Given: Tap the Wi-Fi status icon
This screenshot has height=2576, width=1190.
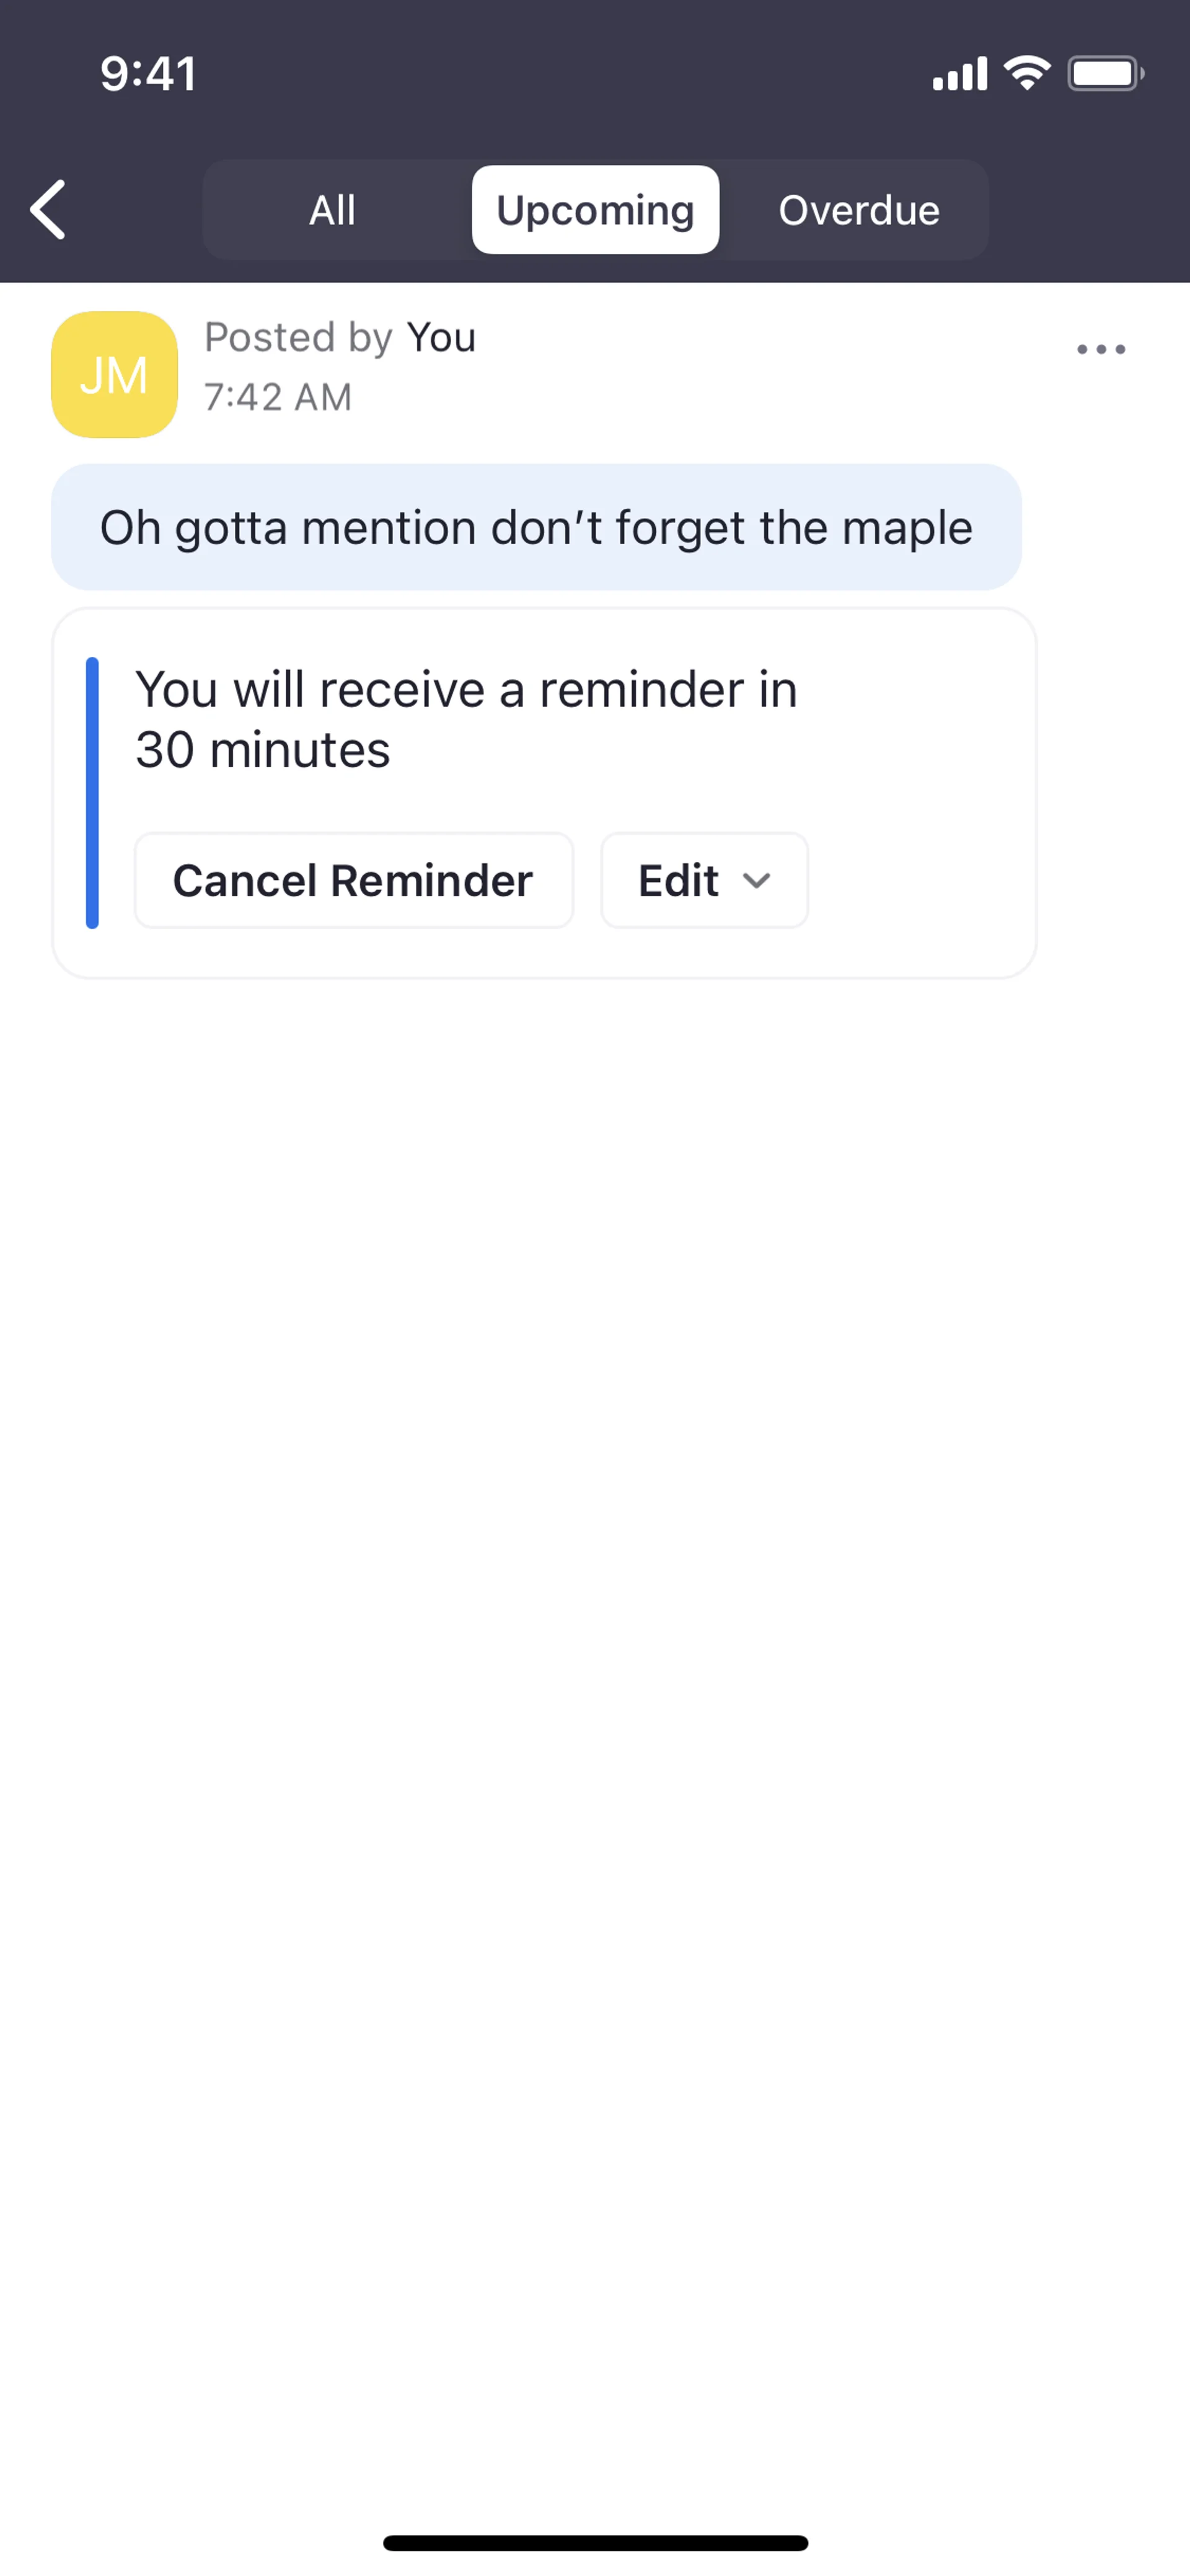Looking at the screenshot, I should 1026,73.
